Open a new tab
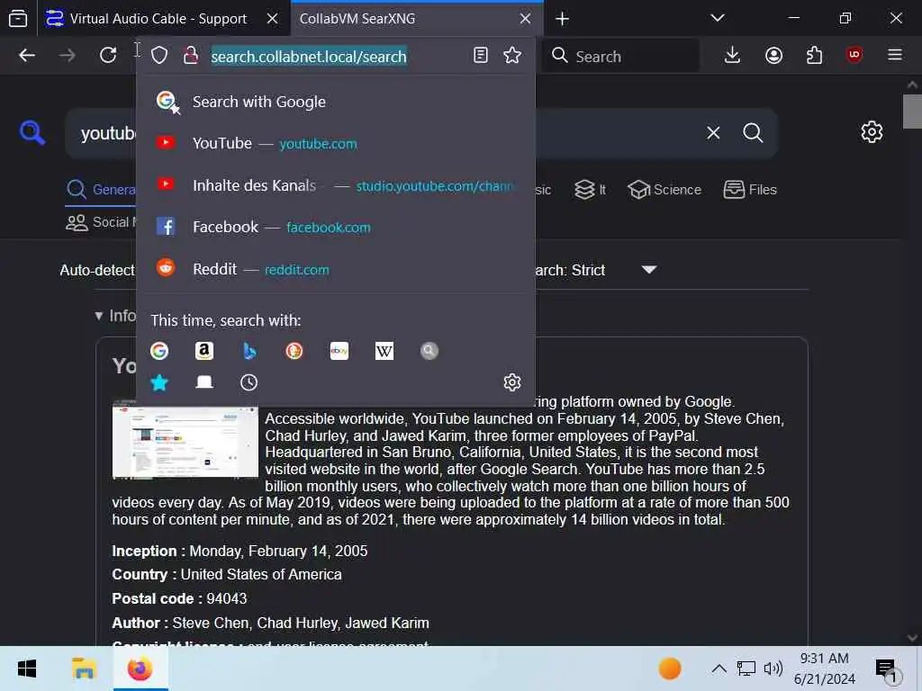The height and width of the screenshot is (691, 922). (x=562, y=19)
